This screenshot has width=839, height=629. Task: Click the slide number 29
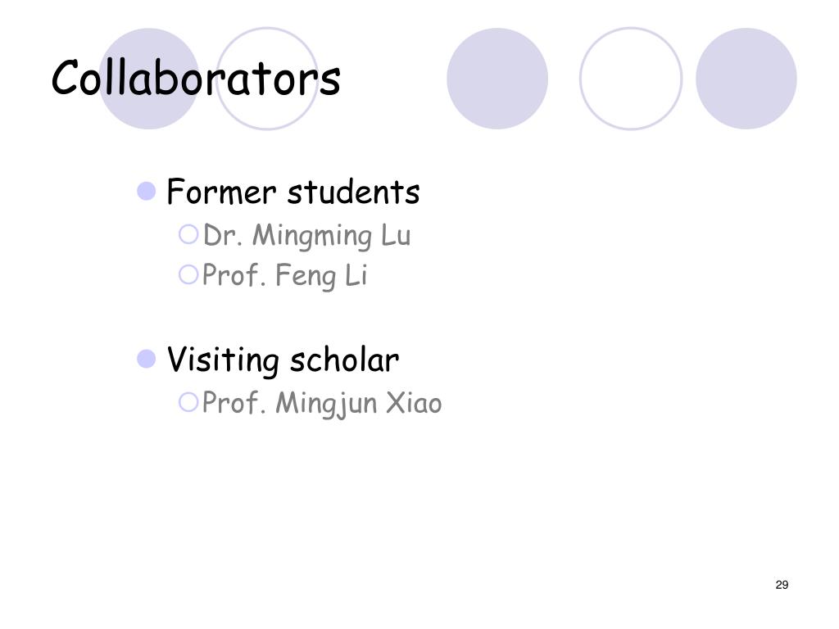782,585
